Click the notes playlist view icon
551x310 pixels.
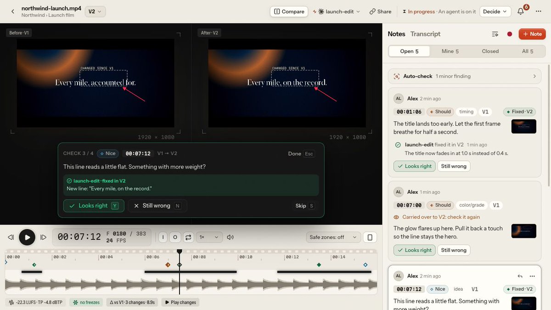[495, 34]
